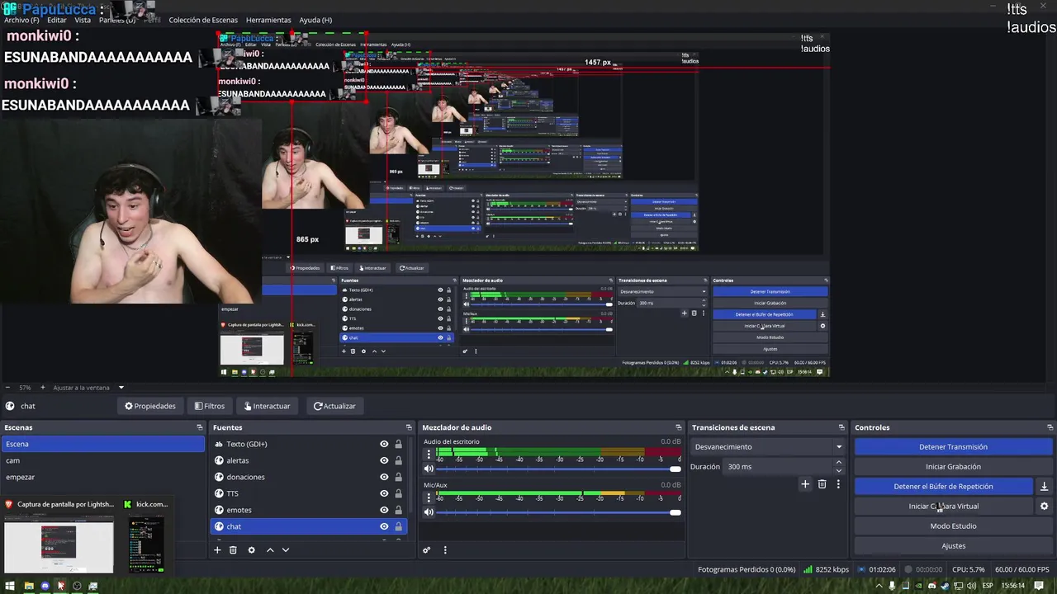Screen dimensions: 1057x594
Task: Open Discord from the taskbar
Action: (x=45, y=586)
